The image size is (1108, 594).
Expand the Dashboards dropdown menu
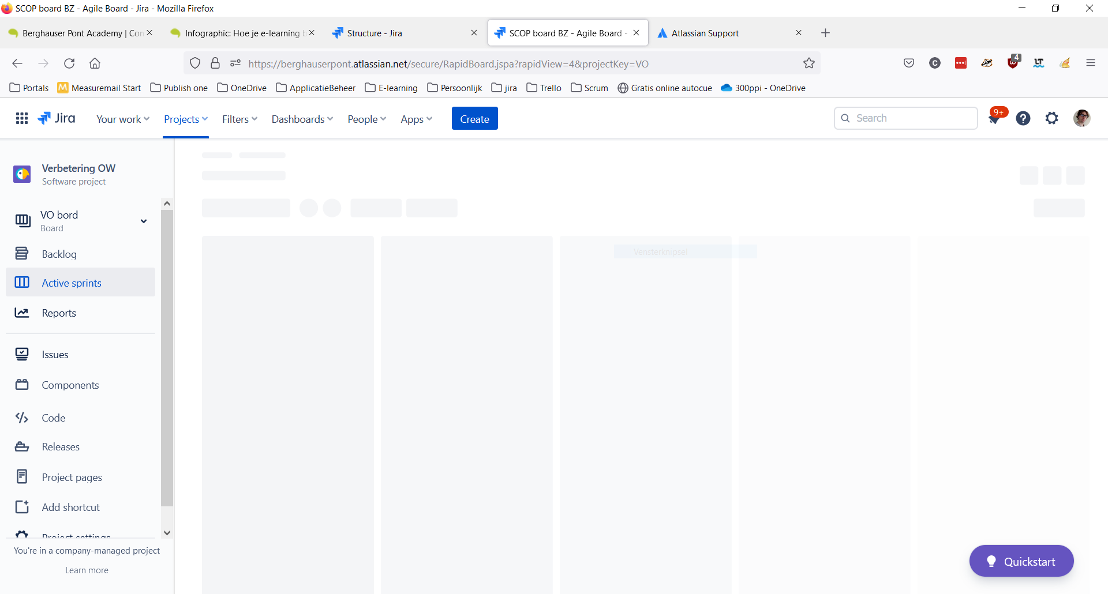coord(302,119)
